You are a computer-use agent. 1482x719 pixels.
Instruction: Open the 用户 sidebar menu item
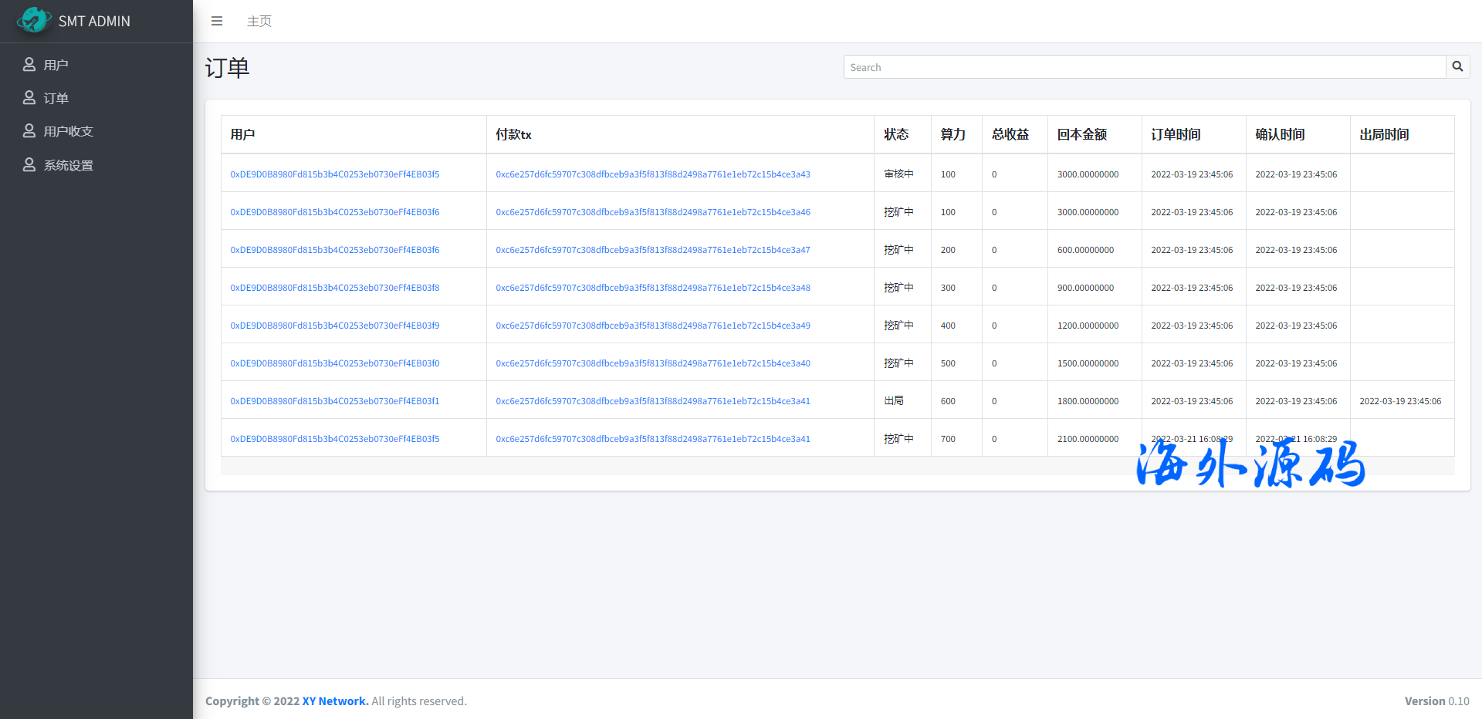[56, 65]
